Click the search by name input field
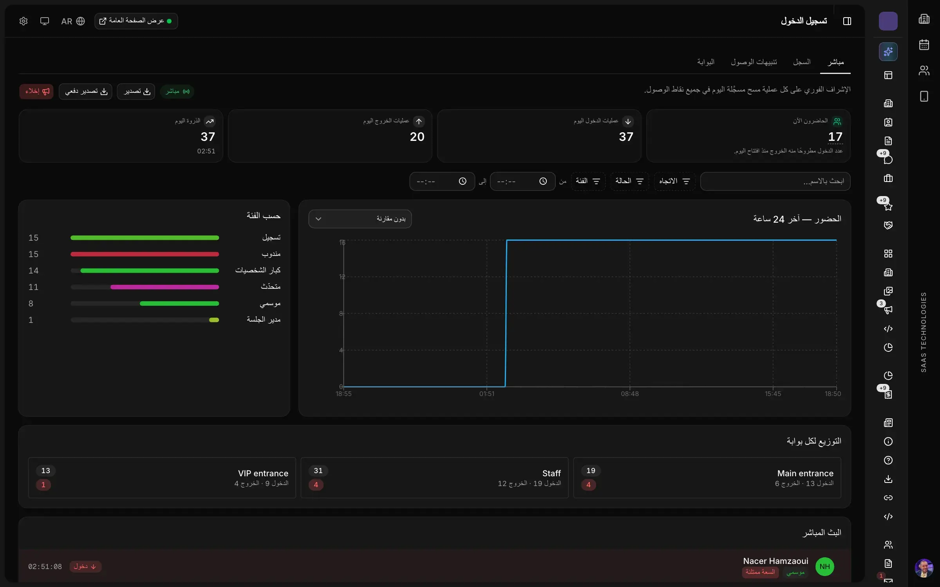Screen dimensions: 940x587 point(775,181)
